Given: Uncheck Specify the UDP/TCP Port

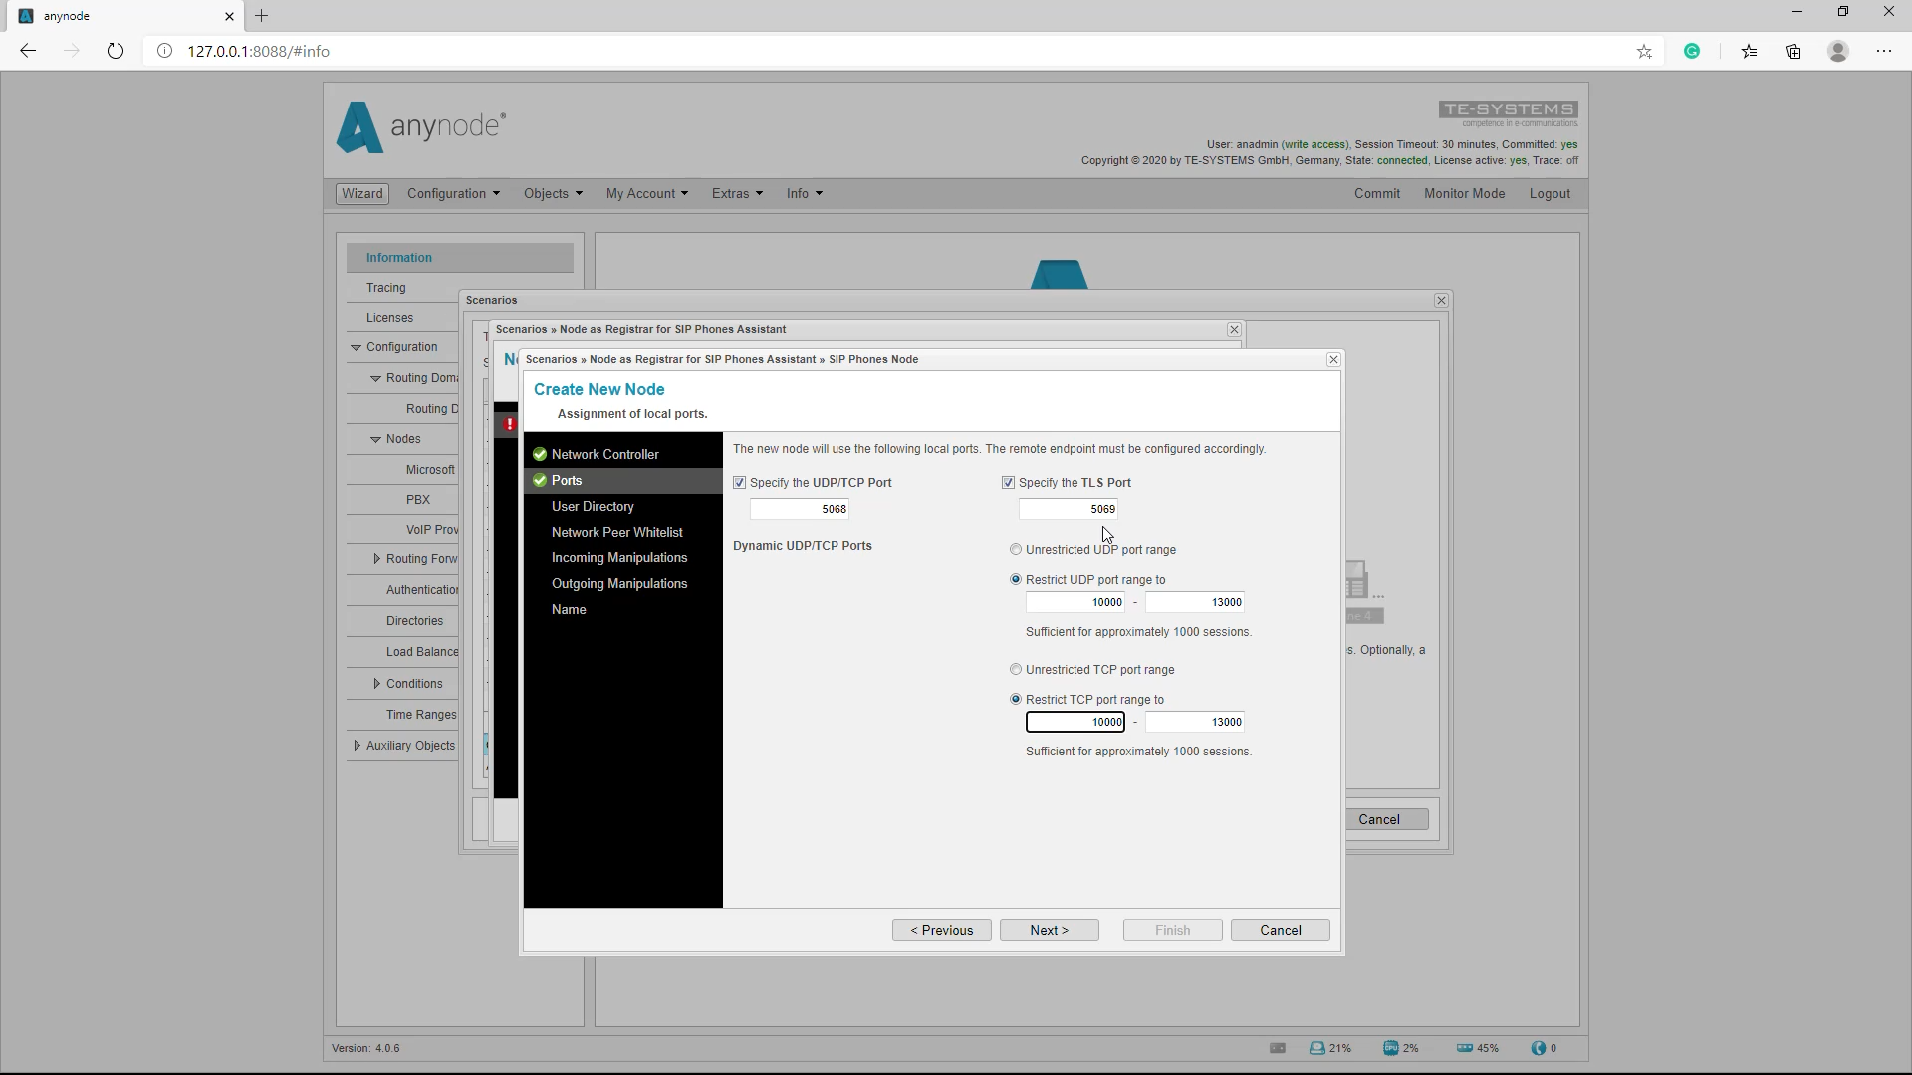Looking at the screenshot, I should pyautogui.click(x=739, y=483).
